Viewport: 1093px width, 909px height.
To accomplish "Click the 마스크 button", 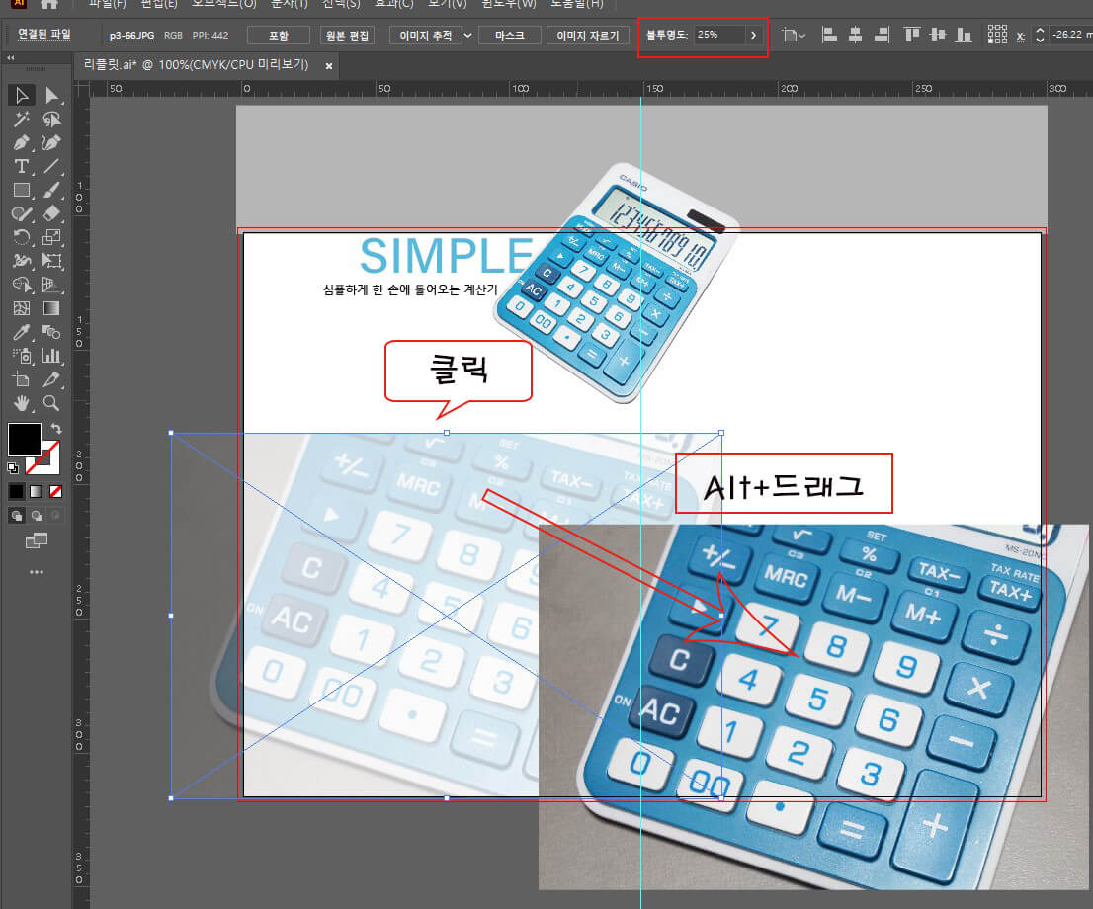I will [x=510, y=35].
